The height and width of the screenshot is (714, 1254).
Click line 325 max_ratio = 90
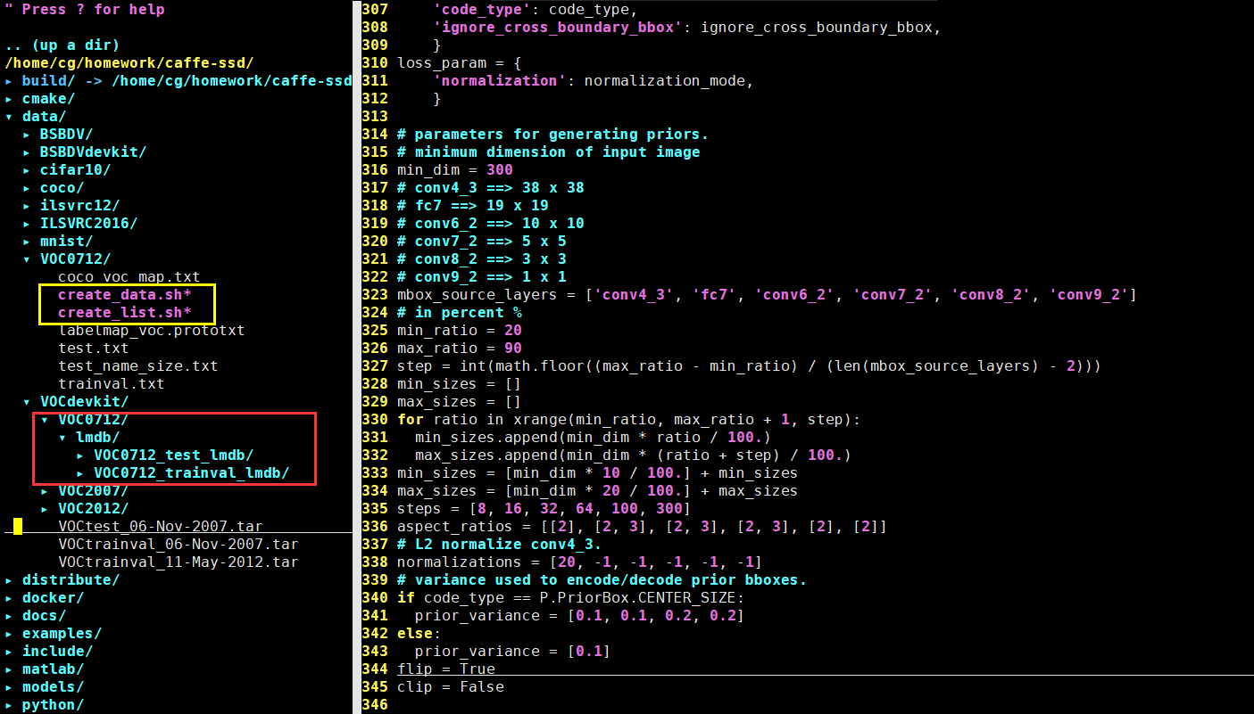[460, 349]
